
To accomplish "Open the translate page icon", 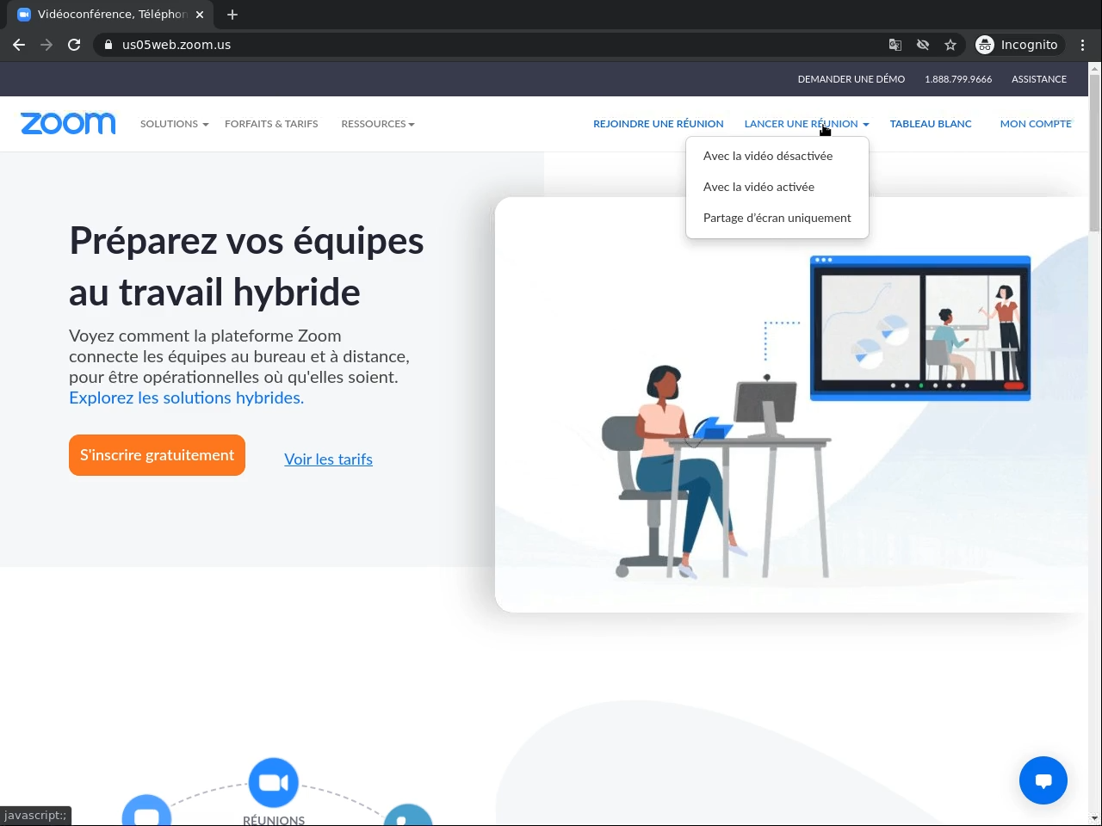I will click(895, 45).
